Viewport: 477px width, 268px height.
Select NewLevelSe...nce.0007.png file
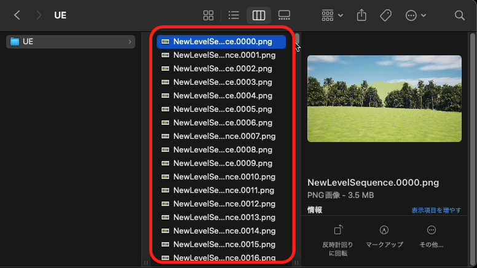tap(221, 136)
